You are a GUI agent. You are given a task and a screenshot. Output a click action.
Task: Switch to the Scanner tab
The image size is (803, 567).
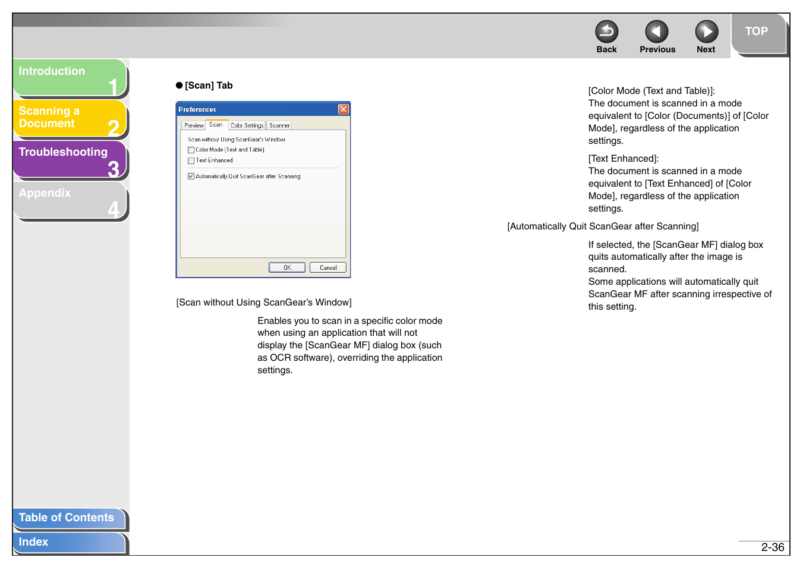click(279, 125)
